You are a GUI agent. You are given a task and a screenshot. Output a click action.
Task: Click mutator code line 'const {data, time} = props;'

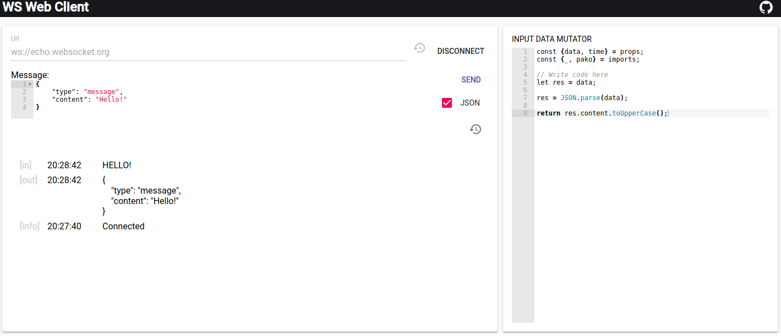(590, 52)
